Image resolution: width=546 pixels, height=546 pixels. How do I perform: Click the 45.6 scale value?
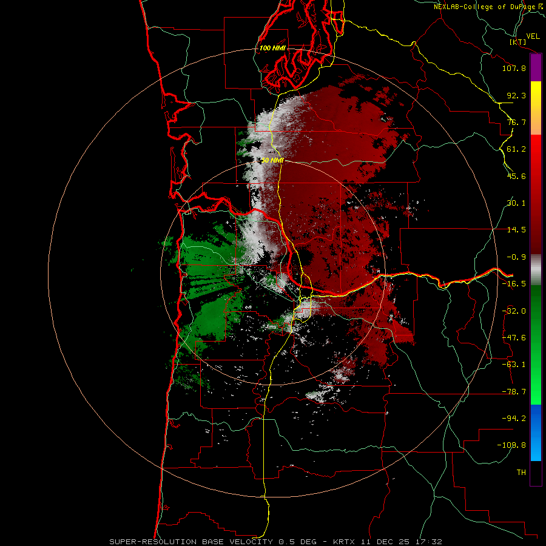point(516,176)
